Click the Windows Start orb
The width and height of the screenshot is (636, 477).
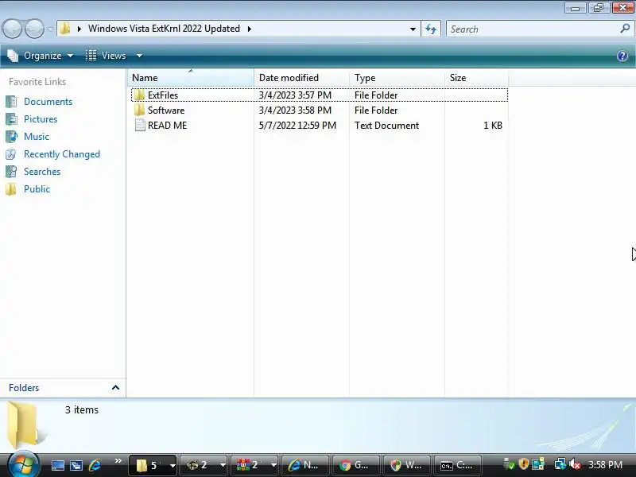click(x=24, y=464)
